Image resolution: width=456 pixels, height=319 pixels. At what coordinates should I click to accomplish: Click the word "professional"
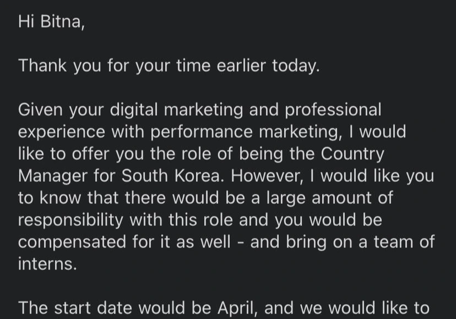pyautogui.click(x=333, y=110)
